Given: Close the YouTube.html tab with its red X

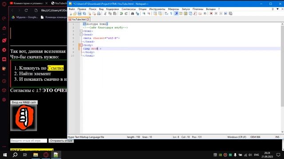Looking at the screenshot, I should [x=88, y=19].
